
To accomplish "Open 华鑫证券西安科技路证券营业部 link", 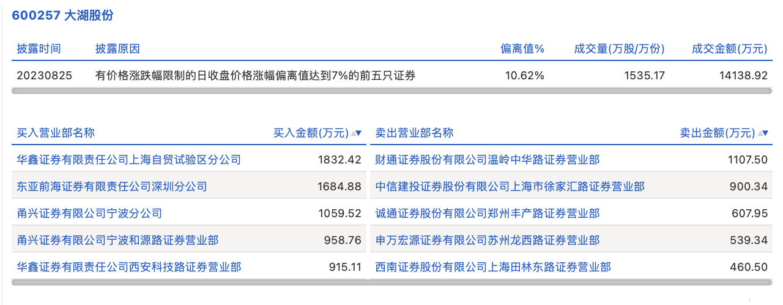I will pos(129,267).
